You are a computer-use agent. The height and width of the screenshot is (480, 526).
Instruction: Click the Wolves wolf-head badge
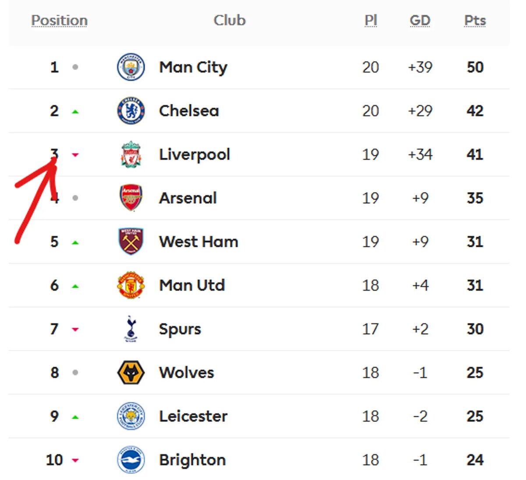[x=131, y=373]
